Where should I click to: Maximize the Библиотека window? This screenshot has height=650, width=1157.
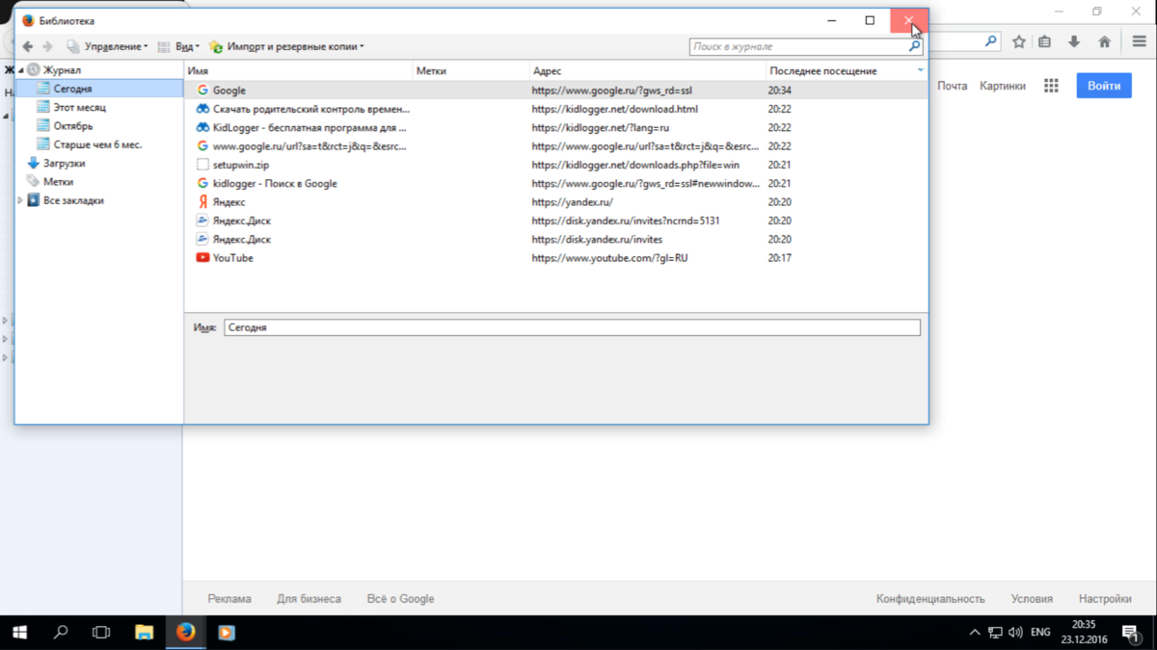click(870, 20)
